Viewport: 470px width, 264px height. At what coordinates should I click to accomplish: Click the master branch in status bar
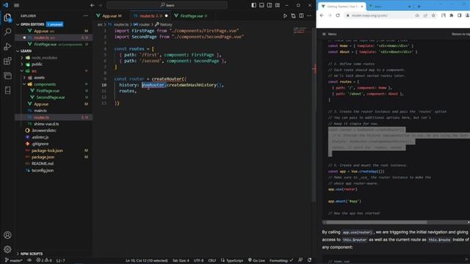click(13, 260)
